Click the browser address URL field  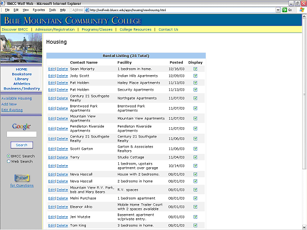180,10
